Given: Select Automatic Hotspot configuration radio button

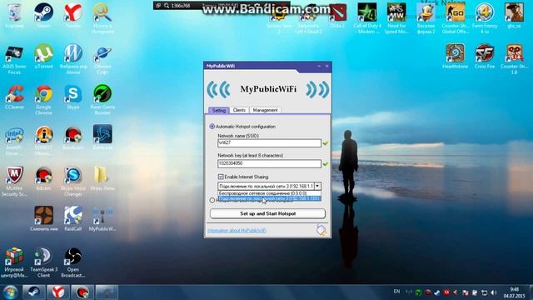Looking at the screenshot, I should pyautogui.click(x=212, y=127).
